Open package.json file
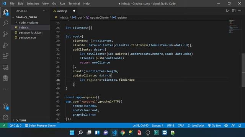The width and height of the screenshot is (245, 137). tap(27, 37)
